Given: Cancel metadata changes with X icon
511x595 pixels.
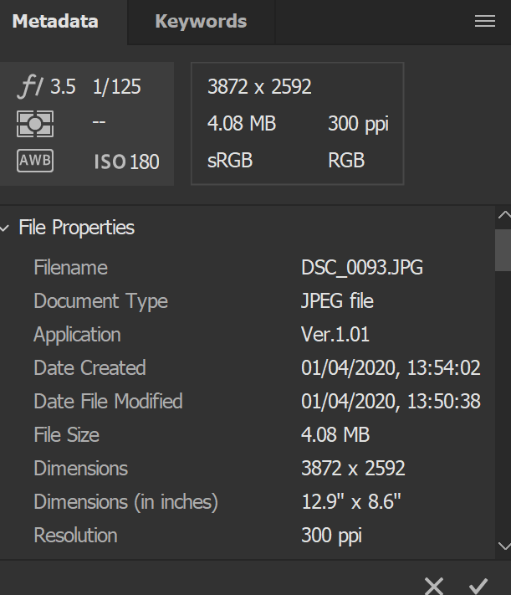Looking at the screenshot, I should click(x=433, y=584).
